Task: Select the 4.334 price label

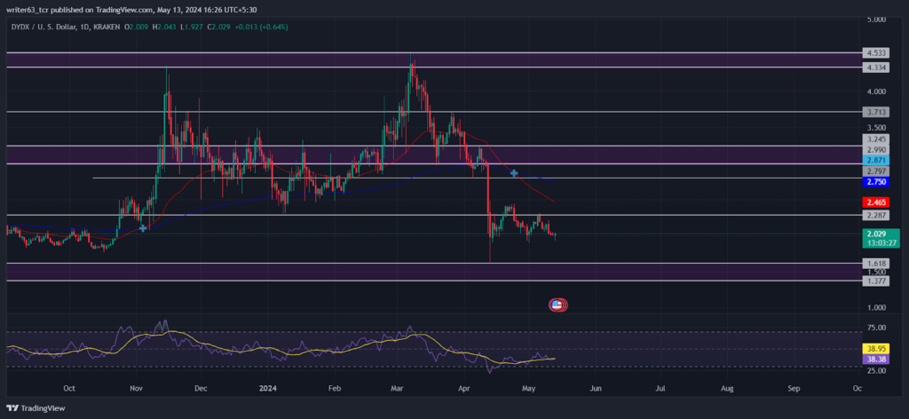Action: click(x=874, y=67)
